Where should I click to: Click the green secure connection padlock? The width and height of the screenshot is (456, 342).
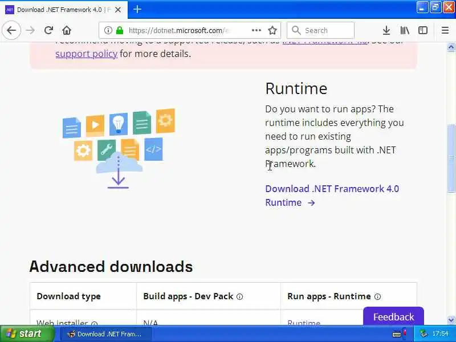click(120, 30)
